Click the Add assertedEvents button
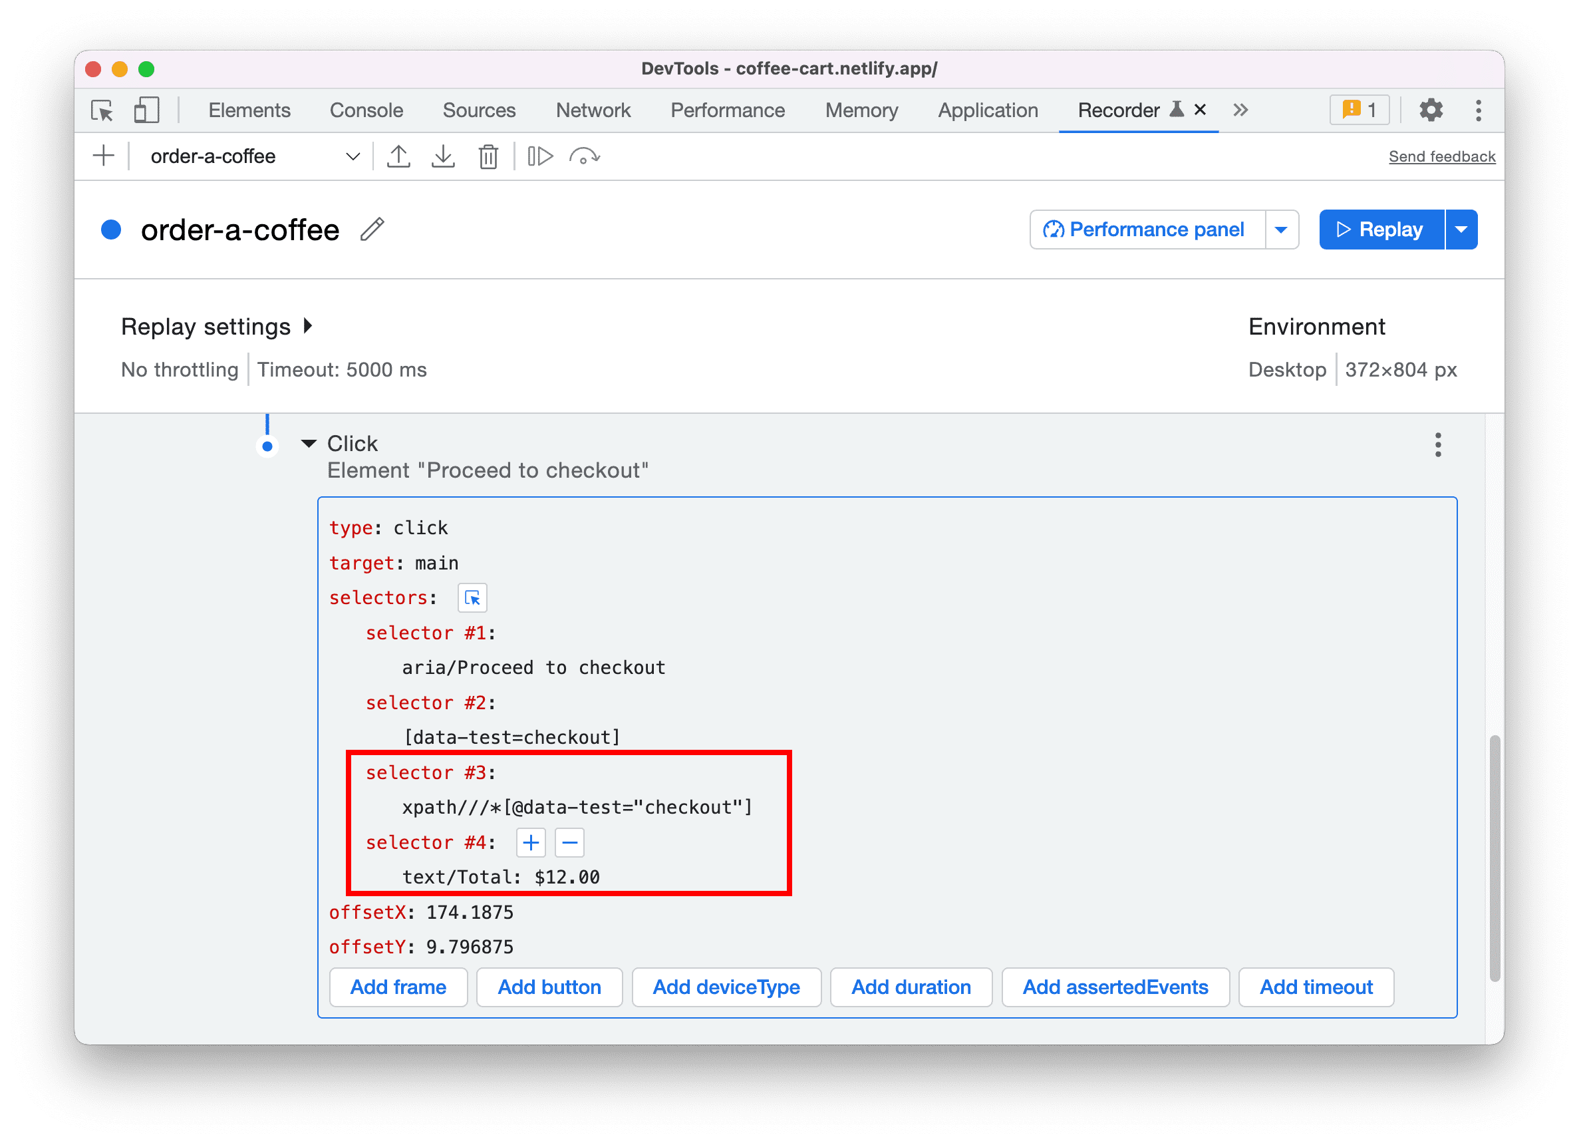This screenshot has width=1579, height=1143. tap(1112, 987)
